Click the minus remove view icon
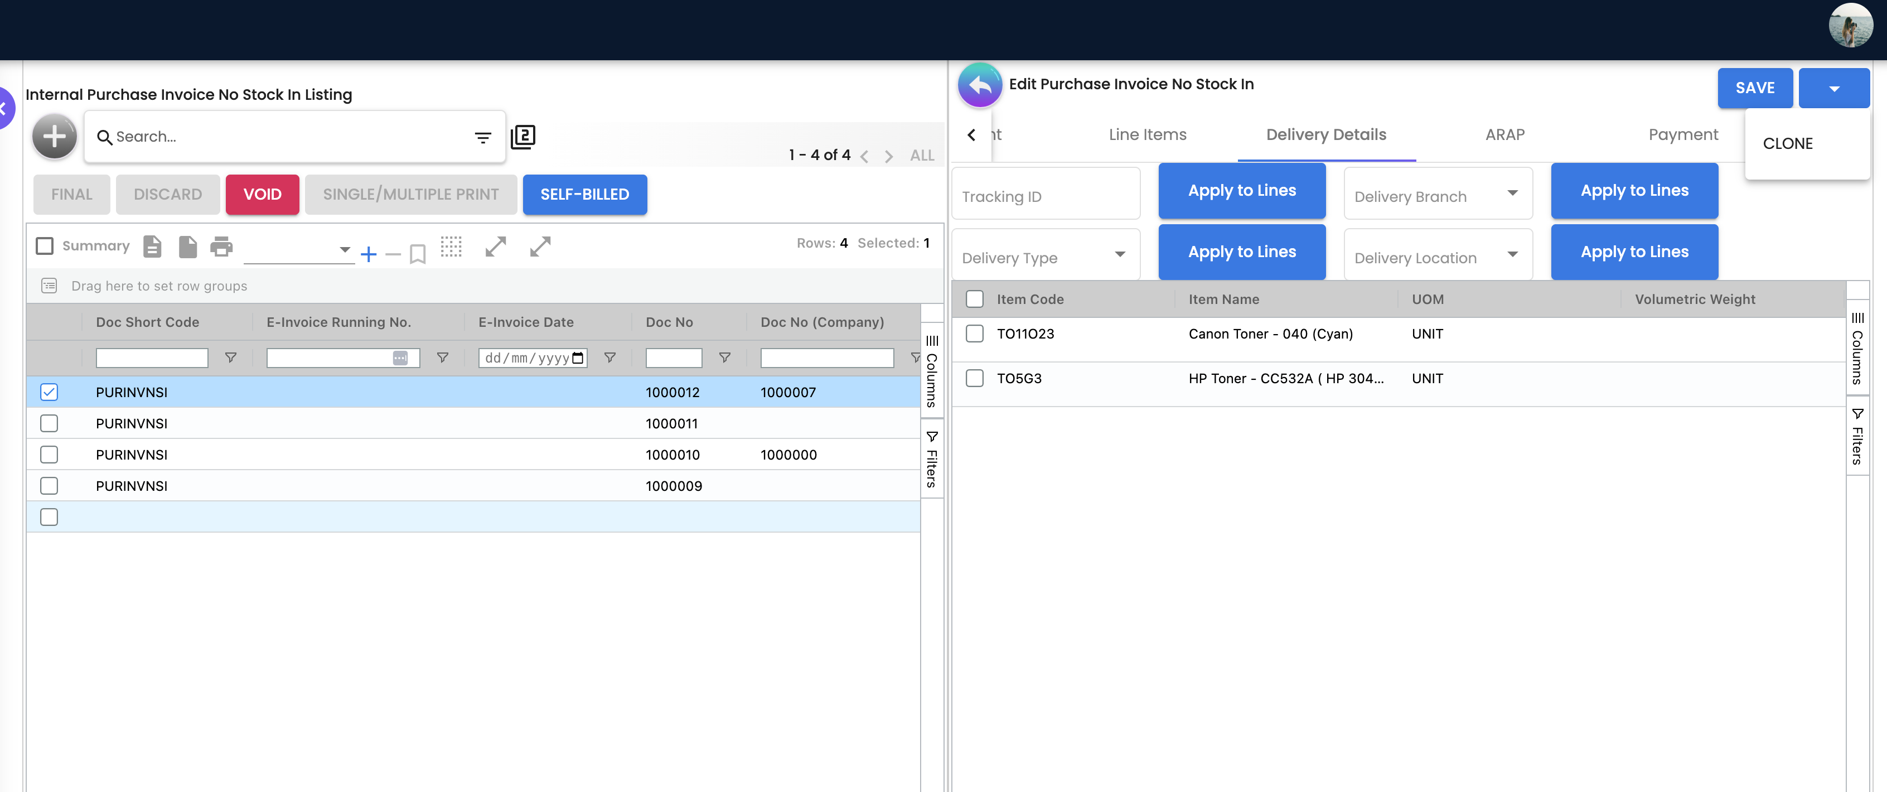The image size is (1887, 792). (393, 254)
